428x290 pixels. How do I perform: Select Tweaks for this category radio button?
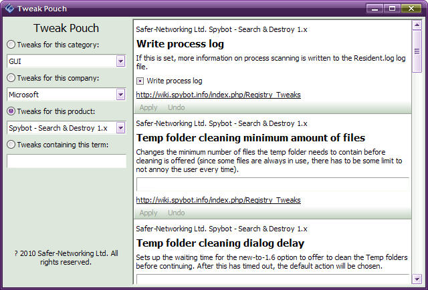coord(12,45)
